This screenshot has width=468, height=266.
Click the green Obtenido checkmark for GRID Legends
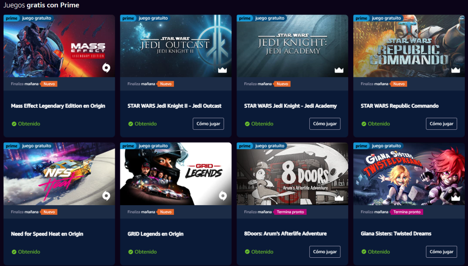click(130, 252)
